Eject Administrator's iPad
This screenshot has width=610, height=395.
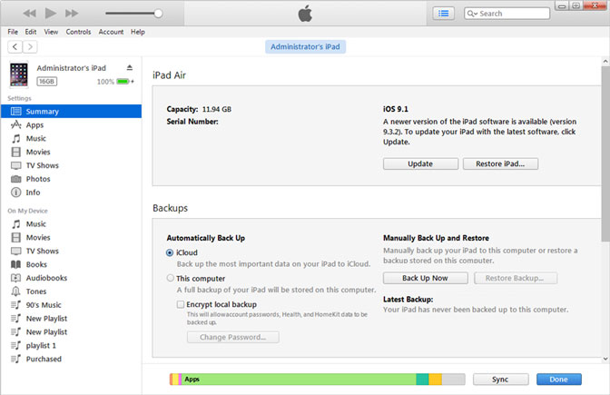tap(130, 68)
